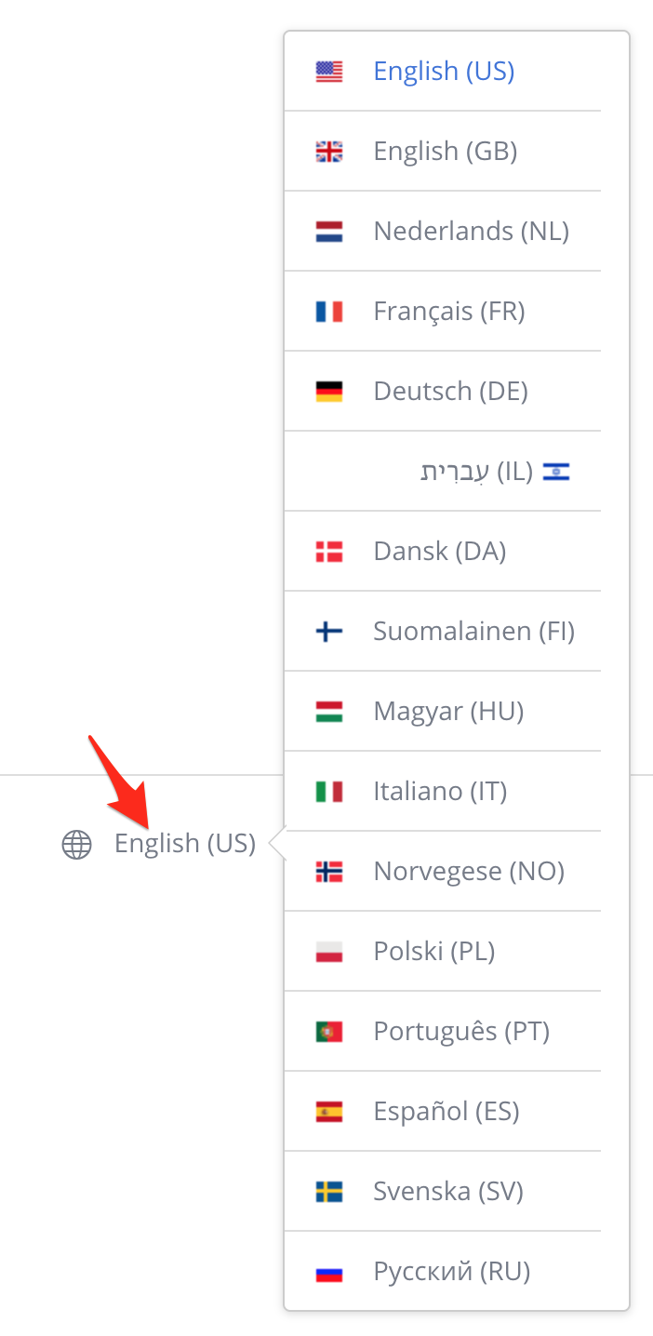Click the globe icon beside English (US)
The height and width of the screenshot is (1336, 653).
[76, 845]
